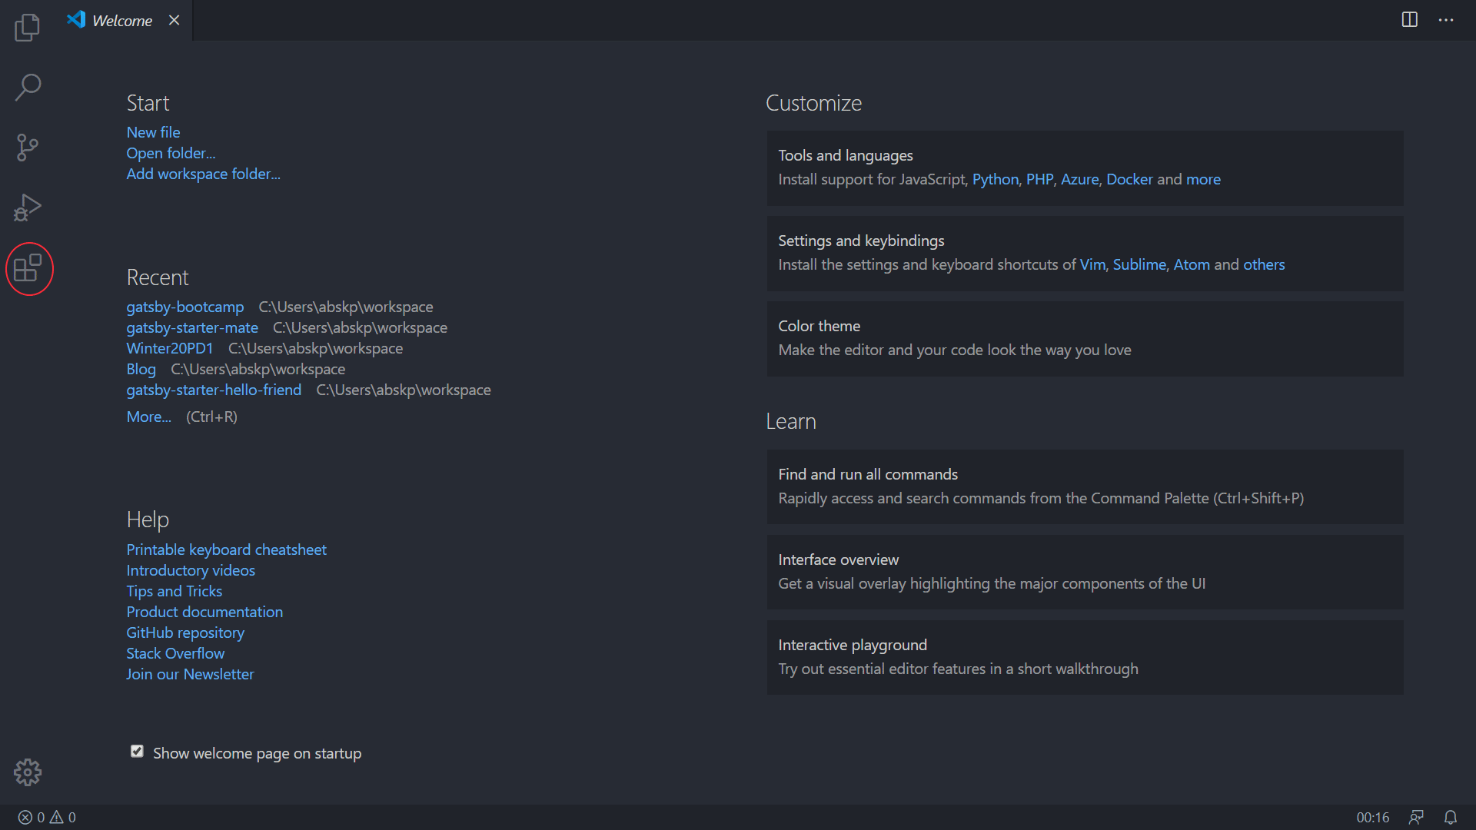
Task: Click the New file link
Action: pos(153,132)
